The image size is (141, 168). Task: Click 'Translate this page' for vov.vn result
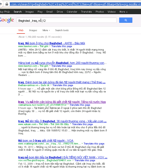click(x=85, y=160)
